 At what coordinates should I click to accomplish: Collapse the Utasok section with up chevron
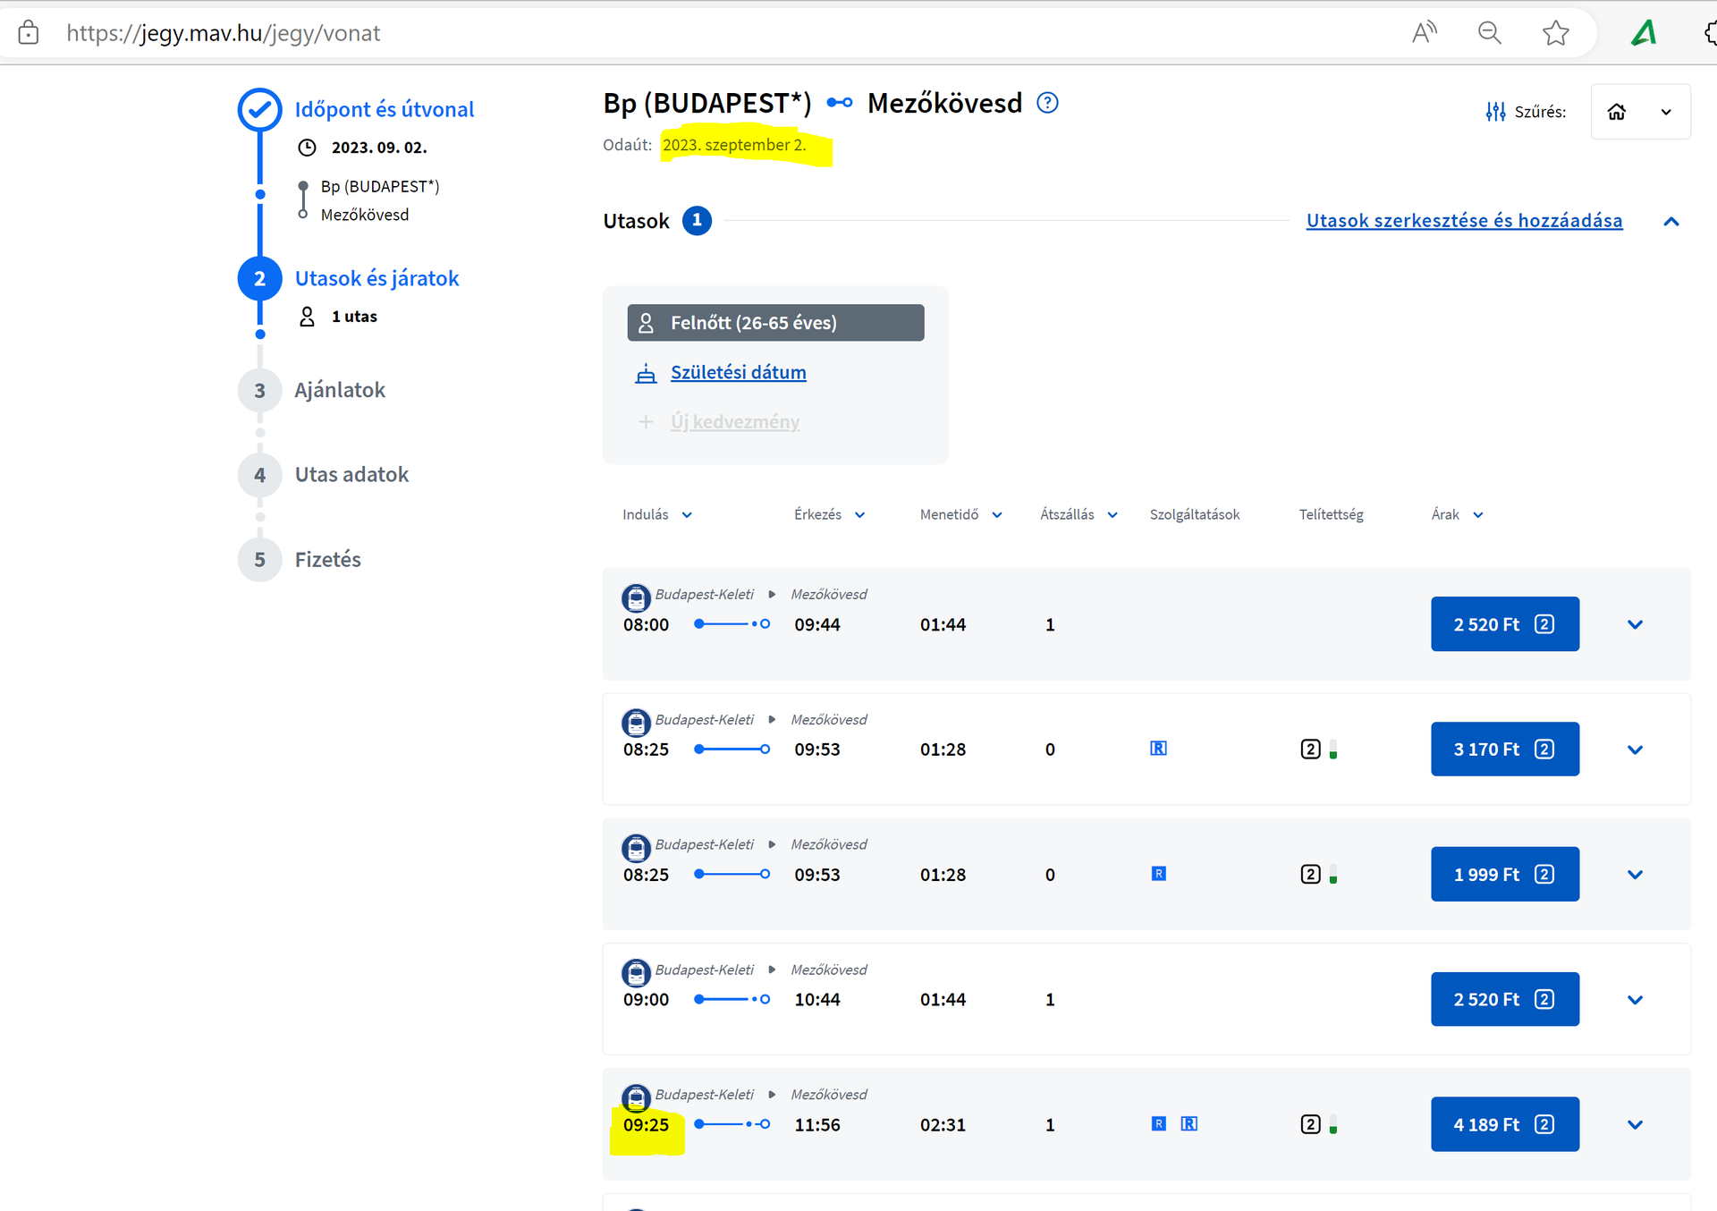click(1670, 221)
